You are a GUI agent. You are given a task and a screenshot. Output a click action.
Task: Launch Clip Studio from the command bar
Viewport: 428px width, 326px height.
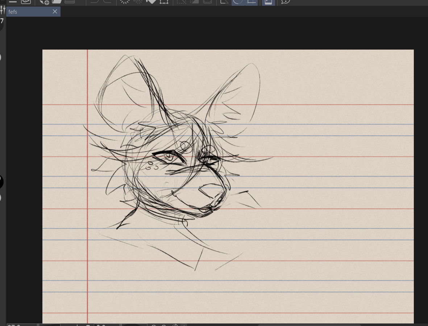coord(26,1)
